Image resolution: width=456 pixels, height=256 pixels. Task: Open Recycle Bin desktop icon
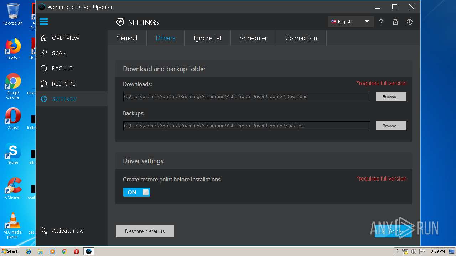point(13,14)
